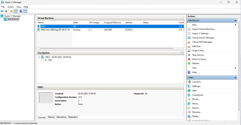Expand the New submenu arrow

[236, 25]
